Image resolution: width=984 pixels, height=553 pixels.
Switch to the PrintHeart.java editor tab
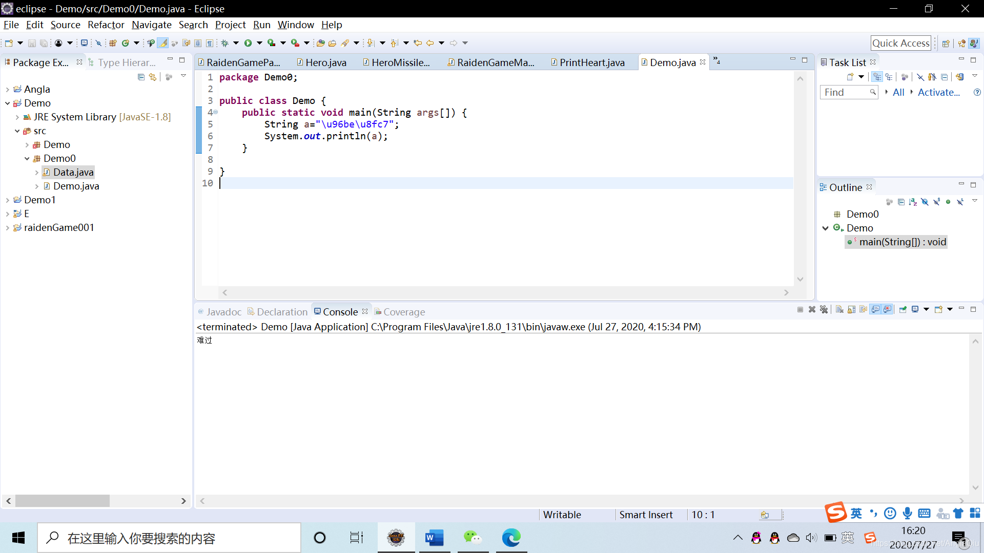591,62
